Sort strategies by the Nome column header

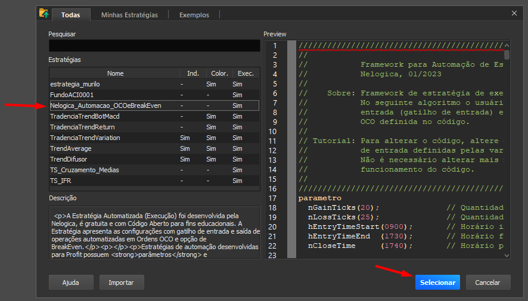(115, 73)
